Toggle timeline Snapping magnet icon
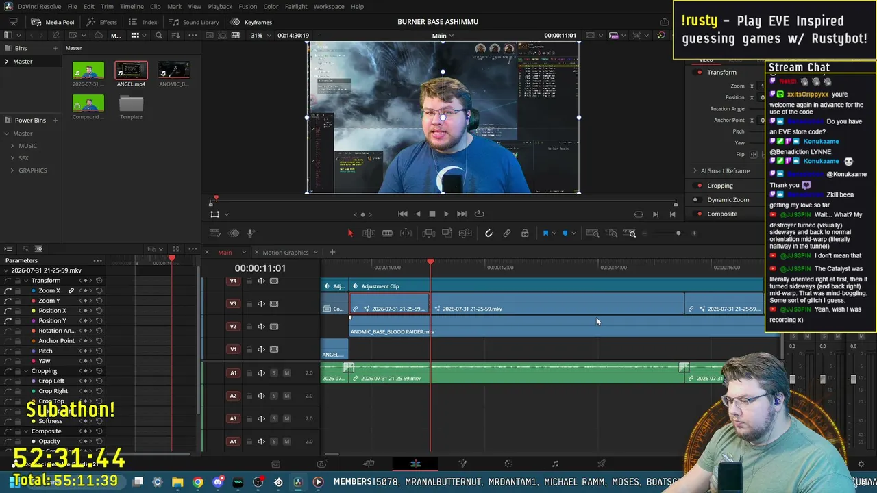This screenshot has height=493, width=877. (x=489, y=233)
